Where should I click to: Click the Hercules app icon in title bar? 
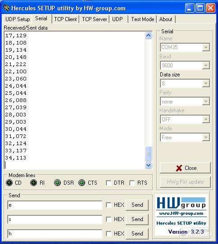(x=6, y=8)
